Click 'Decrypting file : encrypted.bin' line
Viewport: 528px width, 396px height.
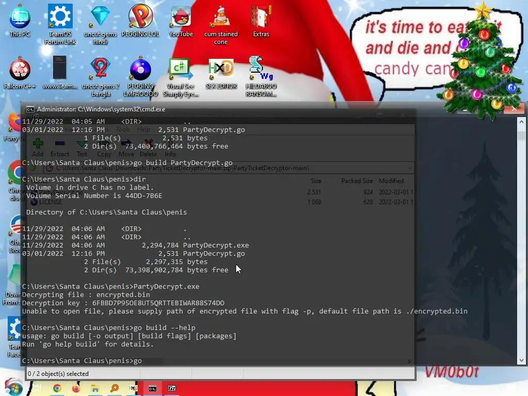(86, 294)
